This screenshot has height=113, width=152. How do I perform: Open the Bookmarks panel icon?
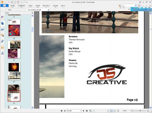click(3, 18)
